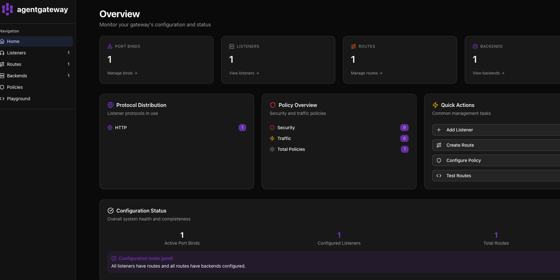Click the route icon on Create Route

[439, 145]
